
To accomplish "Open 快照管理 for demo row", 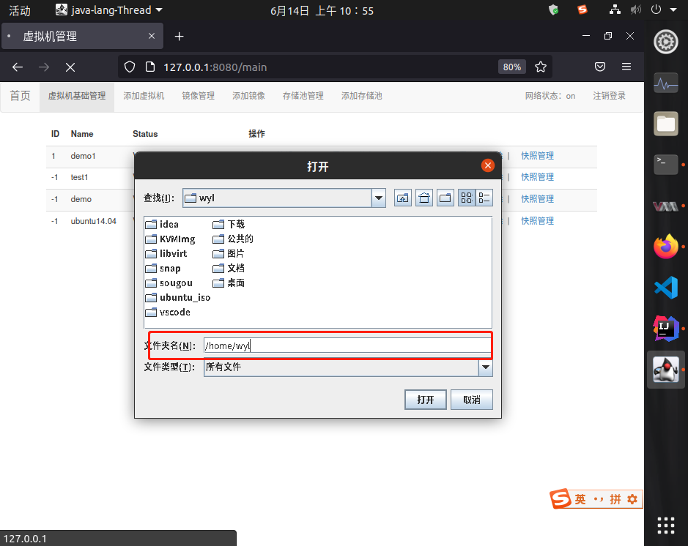I will 537,199.
